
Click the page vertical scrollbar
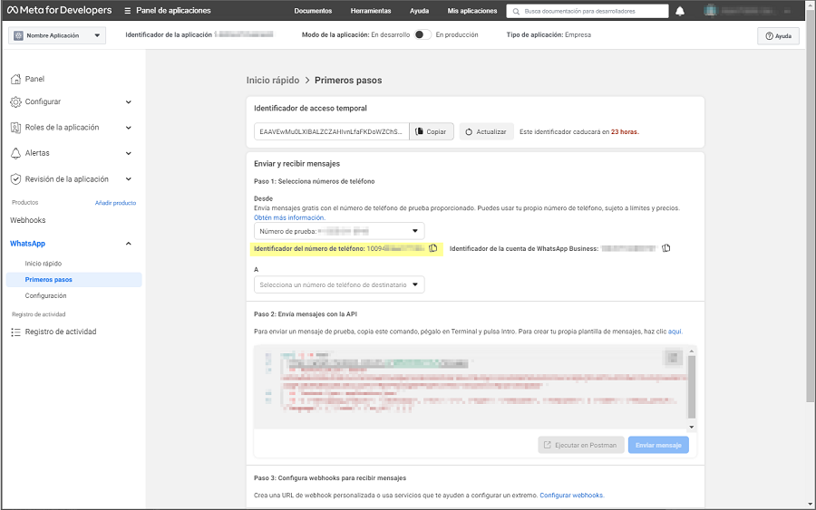click(x=811, y=207)
